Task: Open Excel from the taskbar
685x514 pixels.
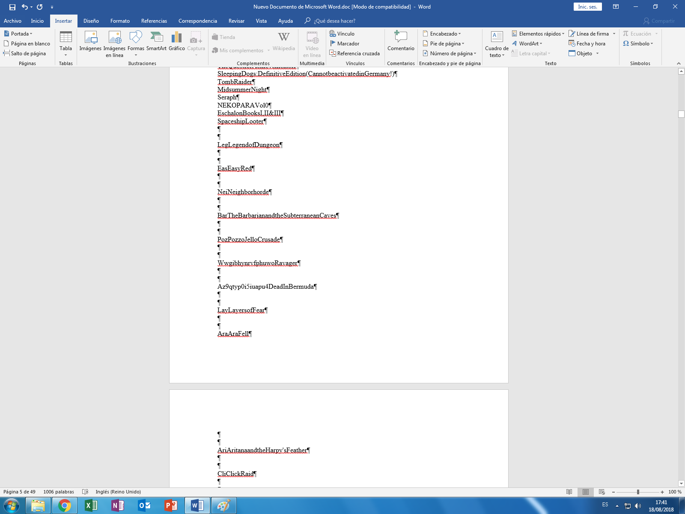Action: pyautogui.click(x=91, y=506)
